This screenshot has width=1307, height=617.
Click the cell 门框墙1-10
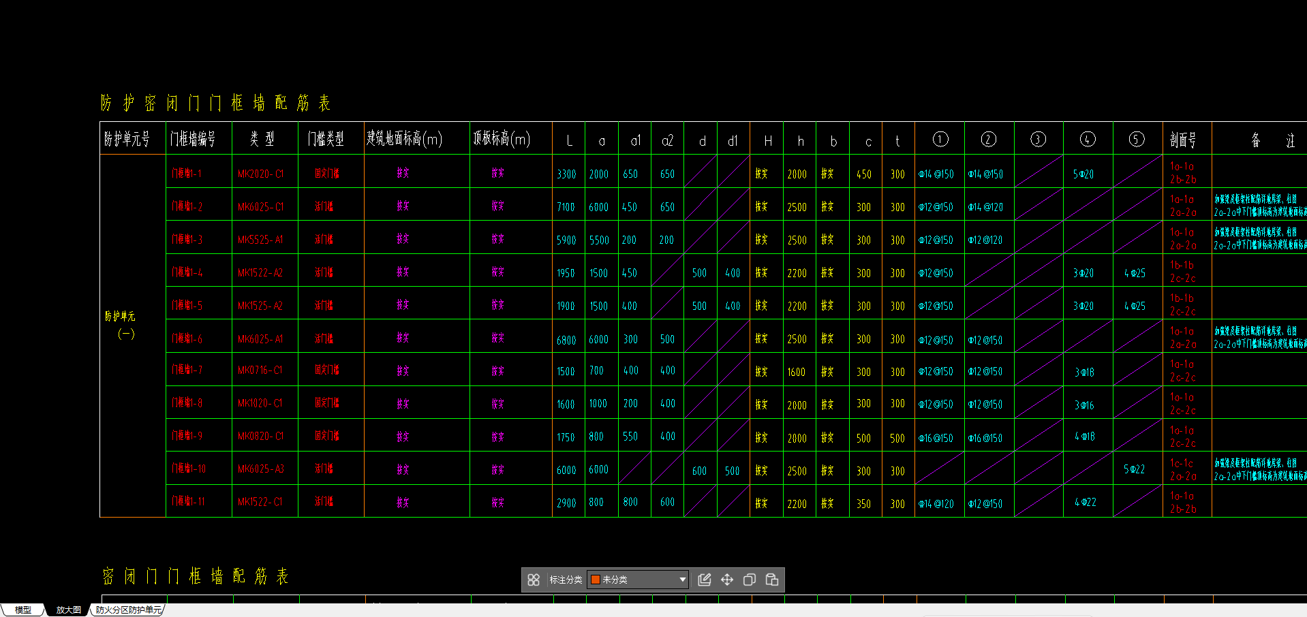(189, 469)
